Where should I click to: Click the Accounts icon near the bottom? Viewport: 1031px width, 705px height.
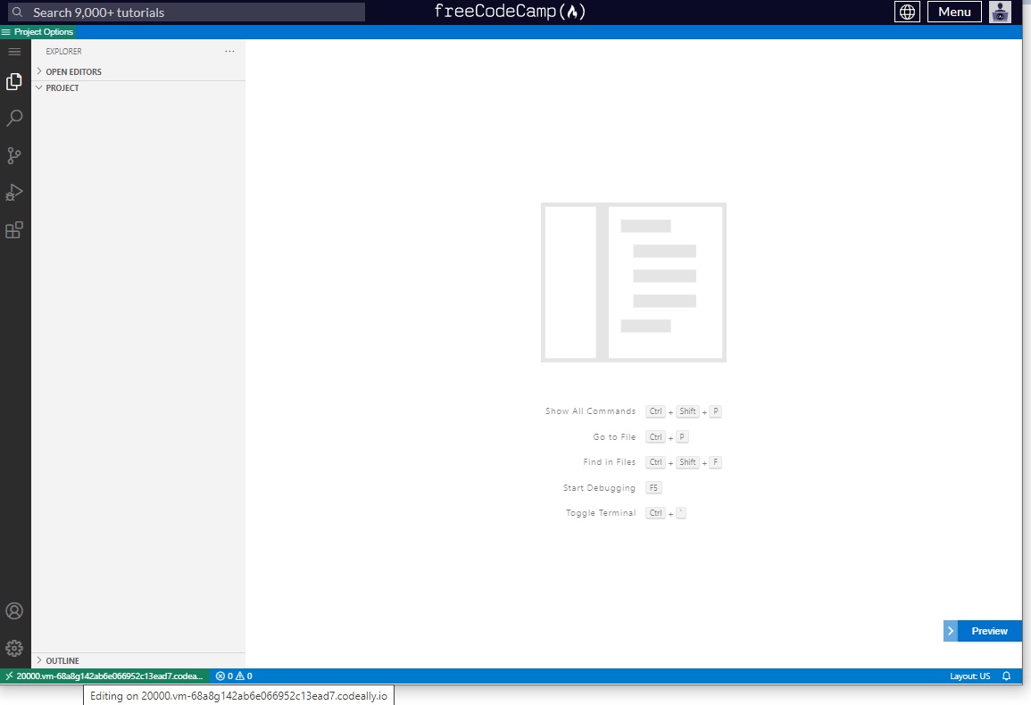(13, 610)
